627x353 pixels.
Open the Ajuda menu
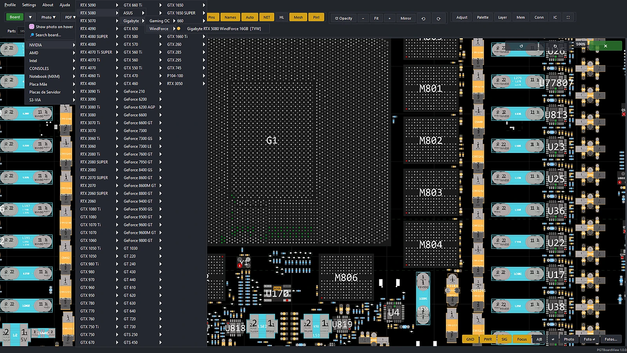tap(65, 5)
